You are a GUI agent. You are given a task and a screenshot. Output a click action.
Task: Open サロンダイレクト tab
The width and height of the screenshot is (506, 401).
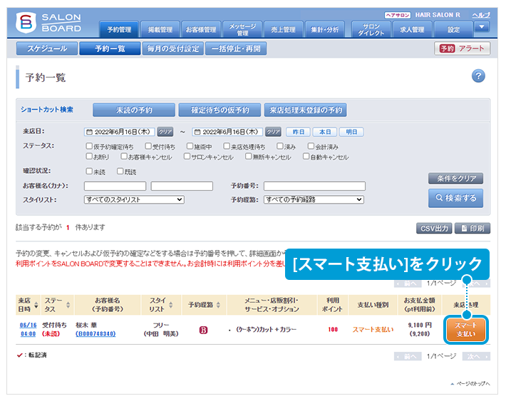click(371, 30)
